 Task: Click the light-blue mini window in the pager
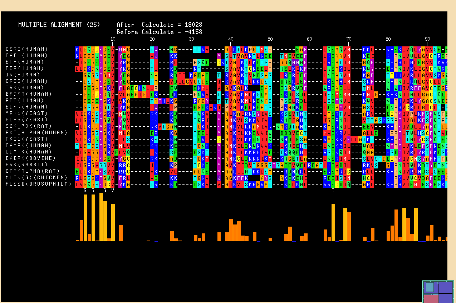(430, 287)
